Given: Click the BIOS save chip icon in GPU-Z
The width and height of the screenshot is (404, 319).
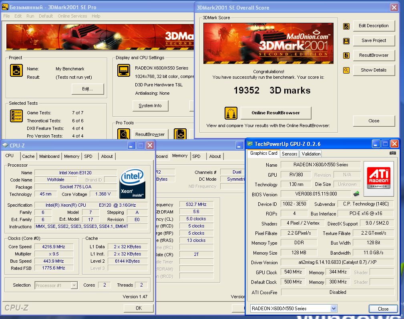Looking at the screenshot, I should 356,193.
